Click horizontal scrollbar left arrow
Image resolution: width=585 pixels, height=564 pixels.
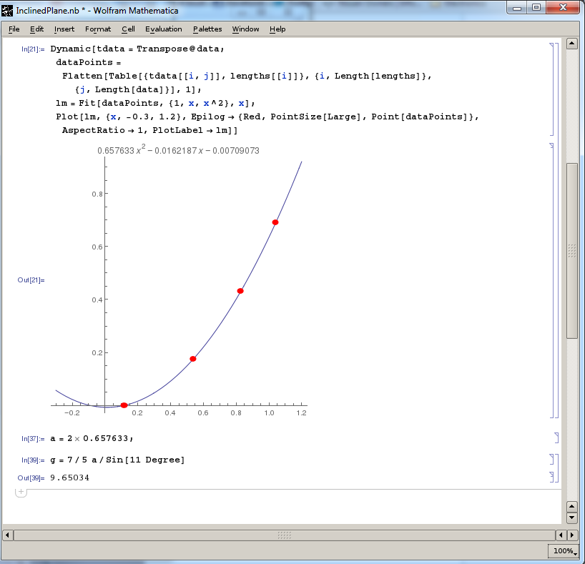(7, 535)
